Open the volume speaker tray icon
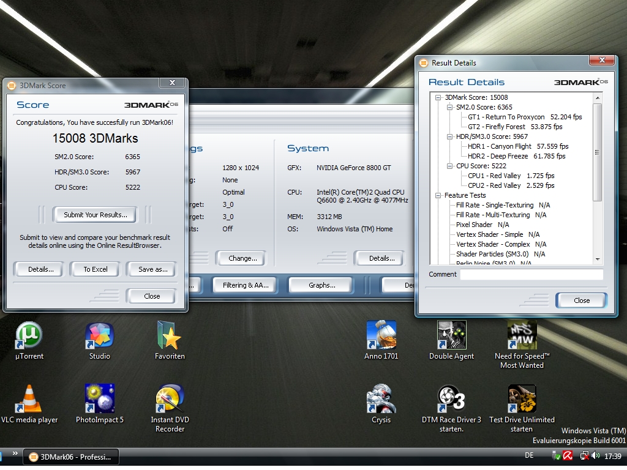Screen dimensions: 627x470 tap(595, 455)
